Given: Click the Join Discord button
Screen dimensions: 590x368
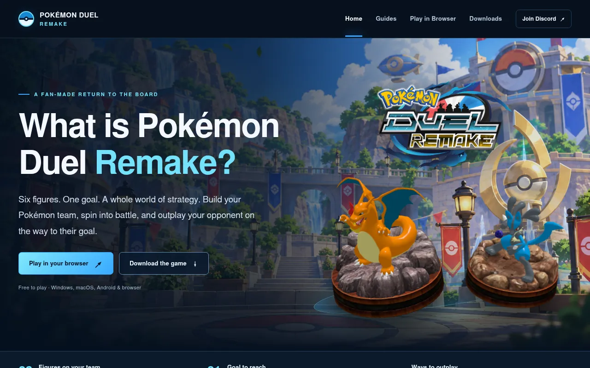Looking at the screenshot, I should click(543, 19).
